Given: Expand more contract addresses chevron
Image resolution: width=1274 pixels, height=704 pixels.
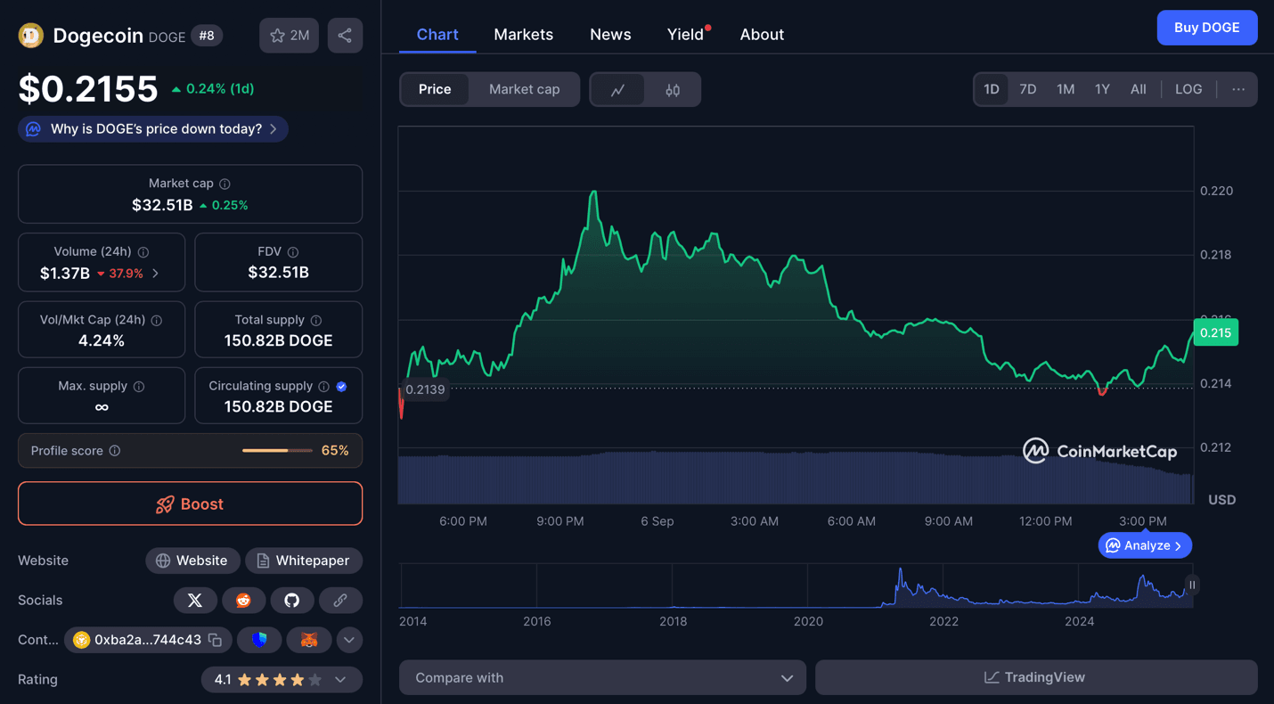Looking at the screenshot, I should [x=349, y=640].
